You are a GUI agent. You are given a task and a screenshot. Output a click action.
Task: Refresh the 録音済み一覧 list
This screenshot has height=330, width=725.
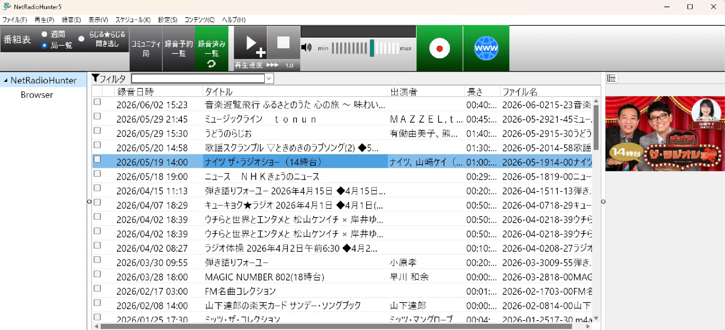pyautogui.click(x=211, y=64)
